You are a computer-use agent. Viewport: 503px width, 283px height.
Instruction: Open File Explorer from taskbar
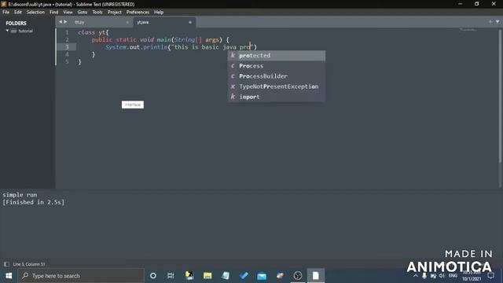pyautogui.click(x=207, y=276)
